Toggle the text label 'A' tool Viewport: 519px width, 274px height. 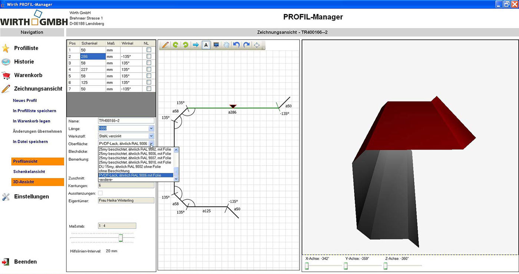(206, 45)
